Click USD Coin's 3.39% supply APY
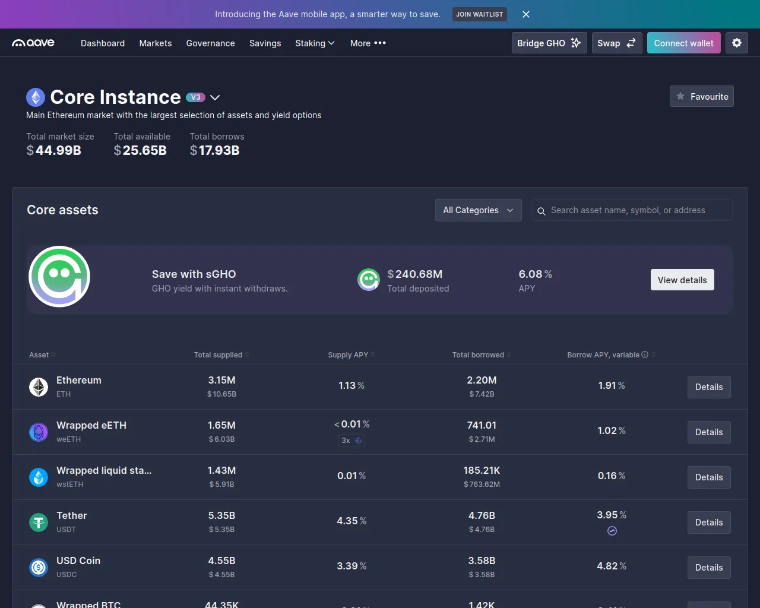The image size is (760, 608). tap(351, 566)
